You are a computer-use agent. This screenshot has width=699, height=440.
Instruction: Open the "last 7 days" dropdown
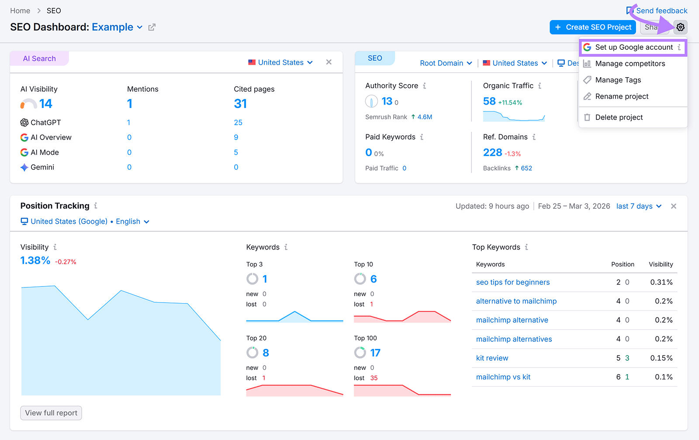point(639,206)
